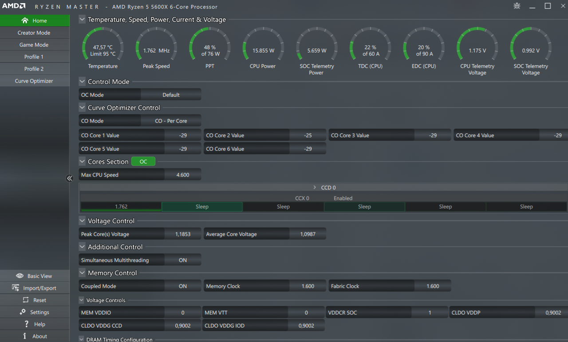Screen dimensions: 568x342
Task: Click the Basic View eye icon
Action: pyautogui.click(x=20, y=276)
